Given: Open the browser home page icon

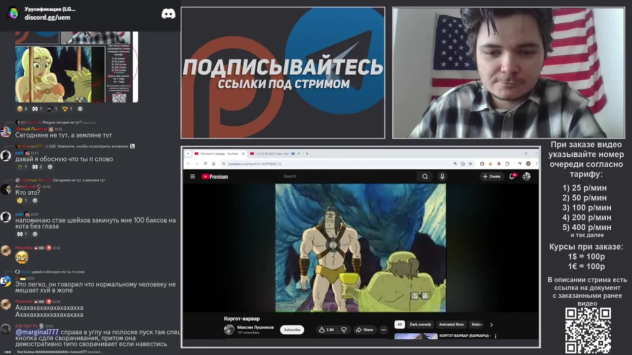Looking at the screenshot, I should pos(213,164).
